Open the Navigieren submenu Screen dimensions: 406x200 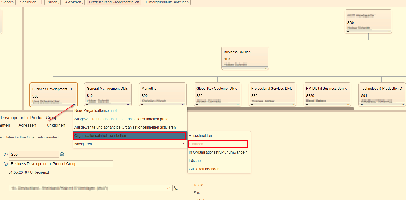click(x=130, y=144)
